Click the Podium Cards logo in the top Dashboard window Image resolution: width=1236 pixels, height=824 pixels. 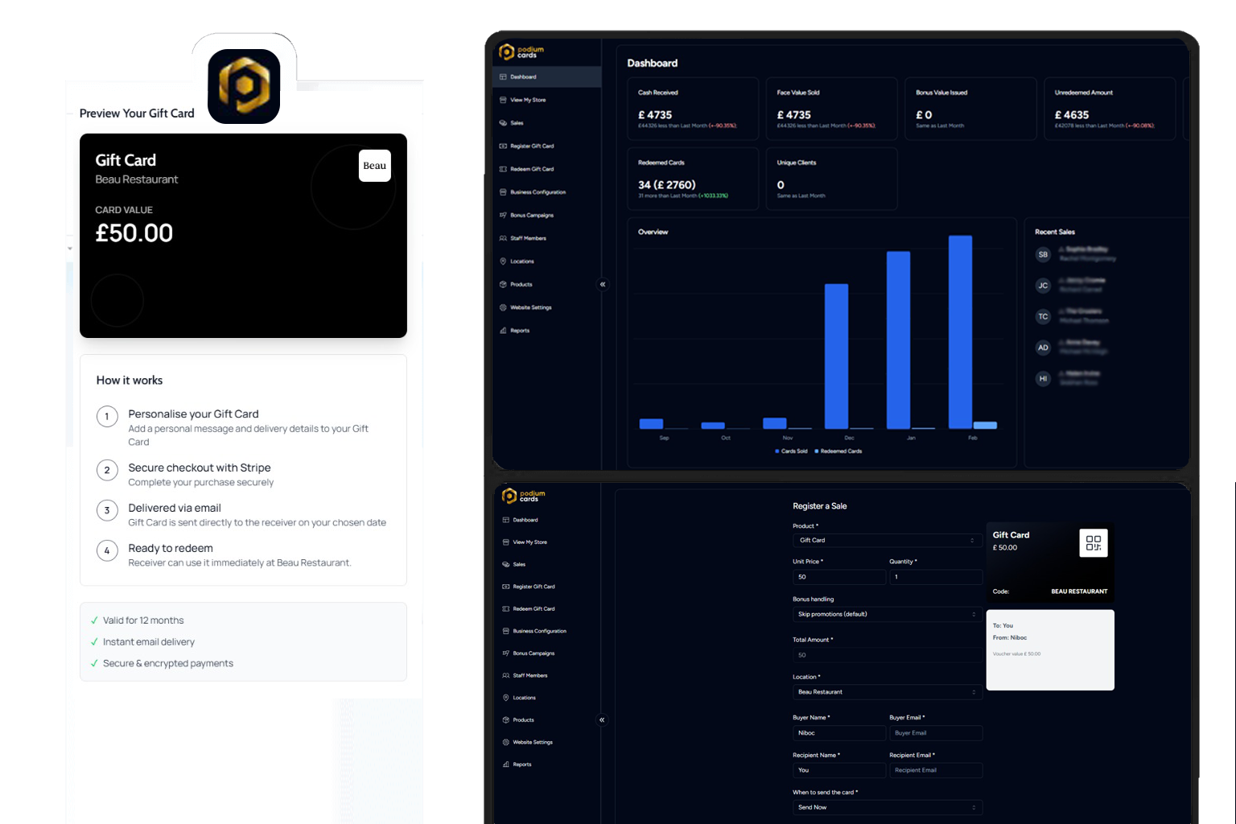click(x=521, y=52)
